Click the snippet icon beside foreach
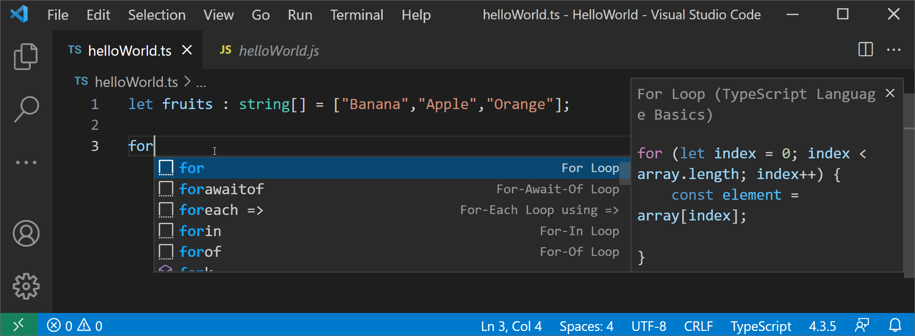The height and width of the screenshot is (336, 915). [x=166, y=210]
